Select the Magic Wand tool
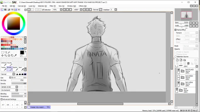200x112 pixels. click(x=9, y=52)
